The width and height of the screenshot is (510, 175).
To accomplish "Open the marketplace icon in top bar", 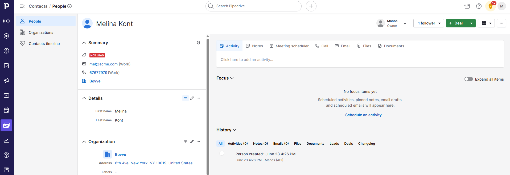I will point(467,6).
